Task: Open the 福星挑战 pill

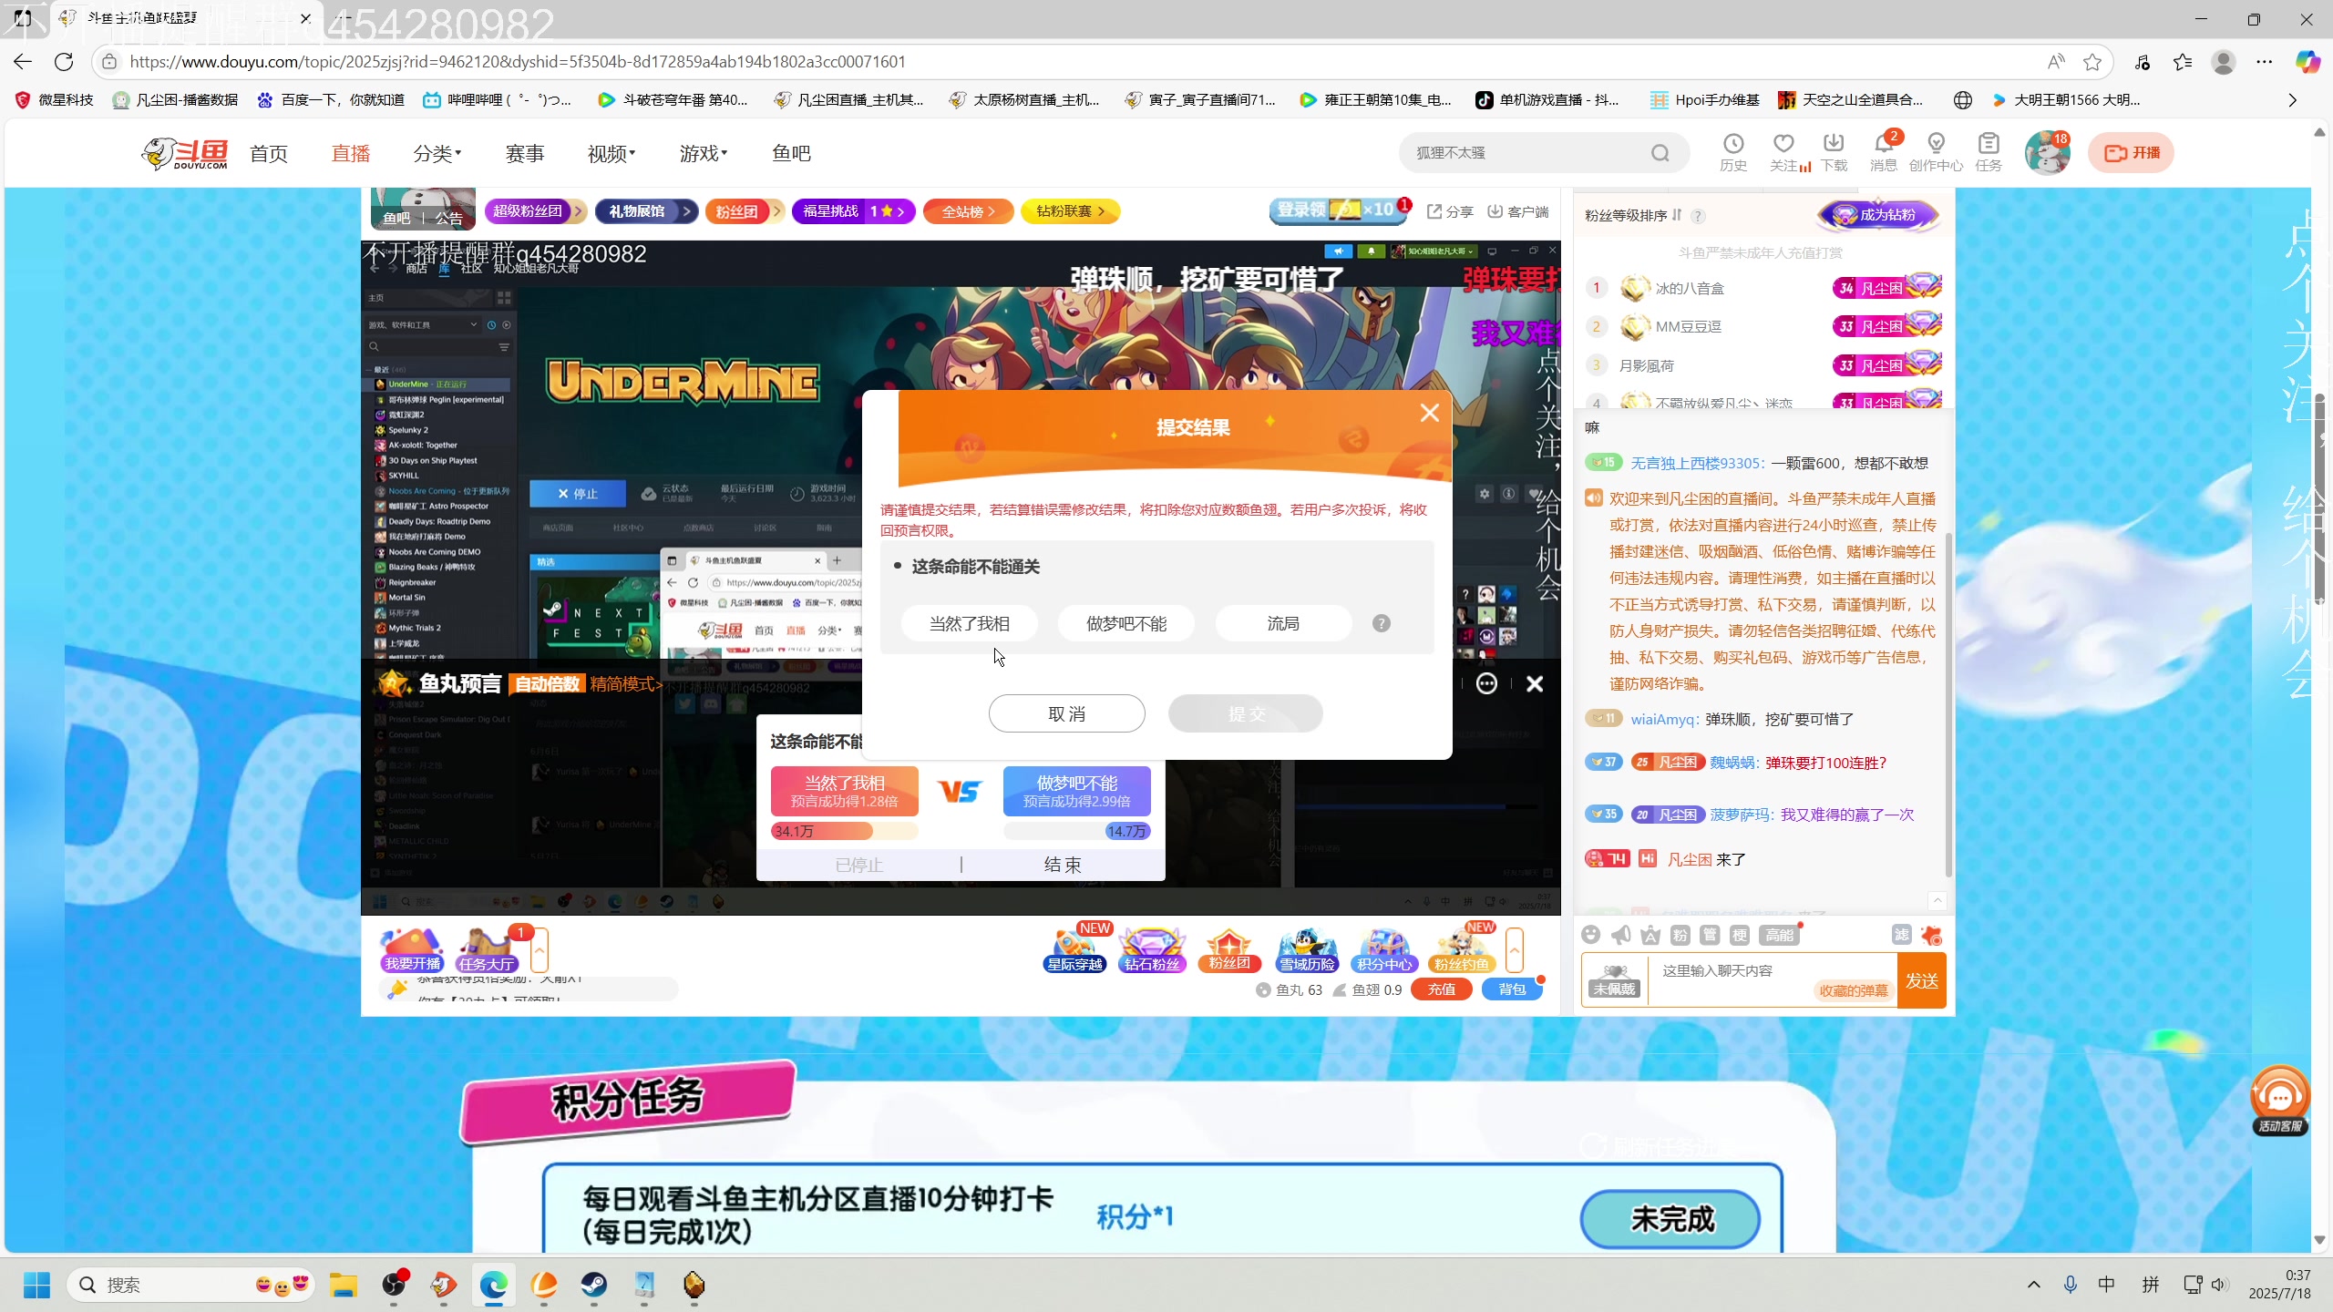Action: [854, 211]
